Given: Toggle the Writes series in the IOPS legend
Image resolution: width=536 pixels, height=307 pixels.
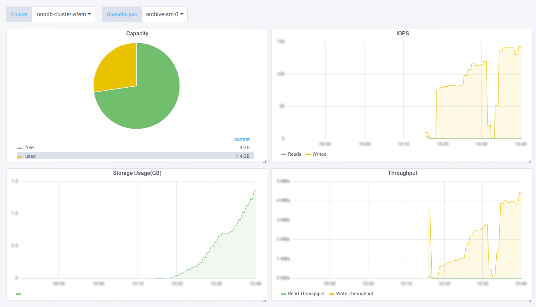Looking at the screenshot, I should coord(319,154).
